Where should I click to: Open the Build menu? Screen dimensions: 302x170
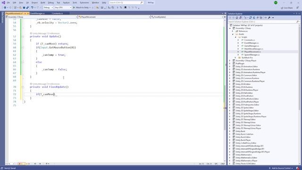tap(43, 3)
